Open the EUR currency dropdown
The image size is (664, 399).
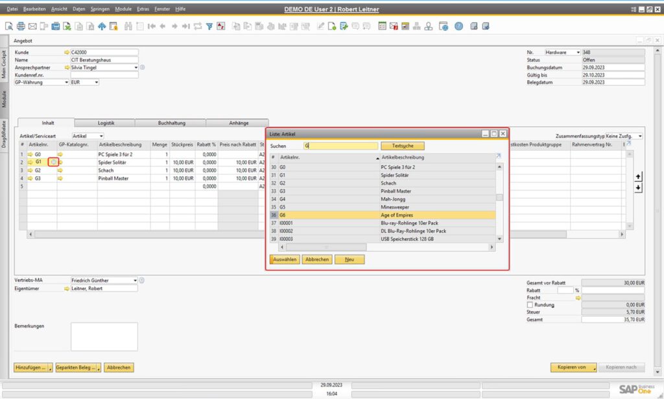coord(97,82)
